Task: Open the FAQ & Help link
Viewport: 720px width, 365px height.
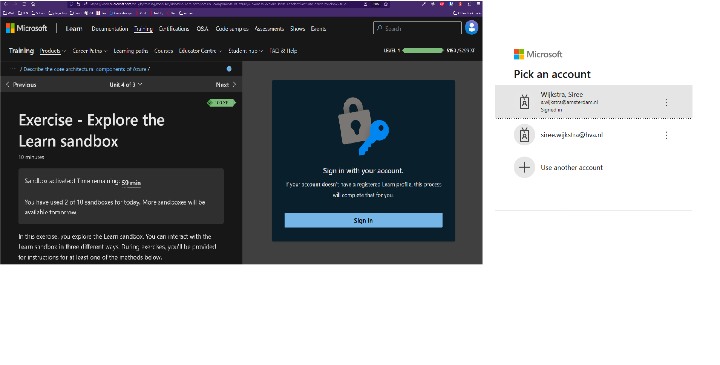Action: pos(283,51)
